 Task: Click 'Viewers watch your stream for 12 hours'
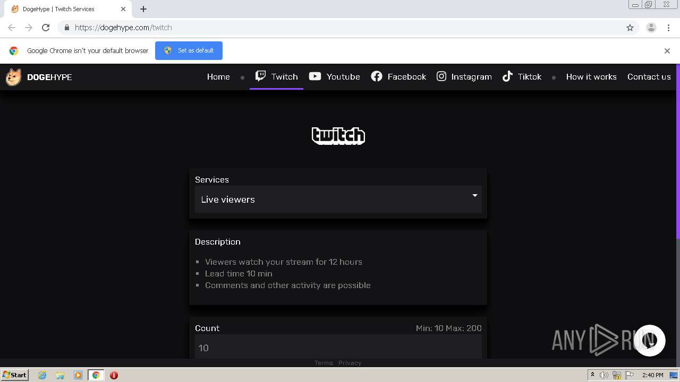point(284,262)
